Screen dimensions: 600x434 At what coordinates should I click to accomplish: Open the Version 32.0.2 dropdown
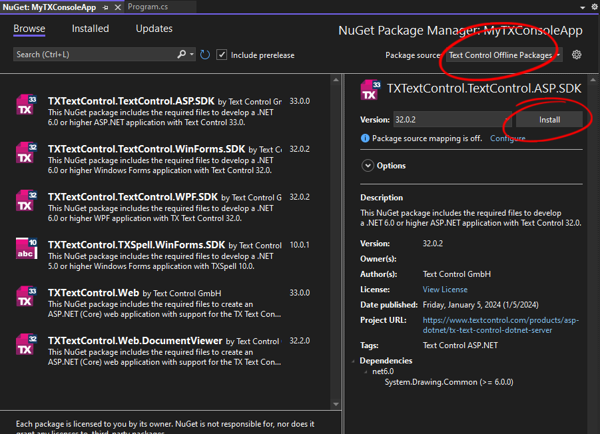click(x=453, y=119)
